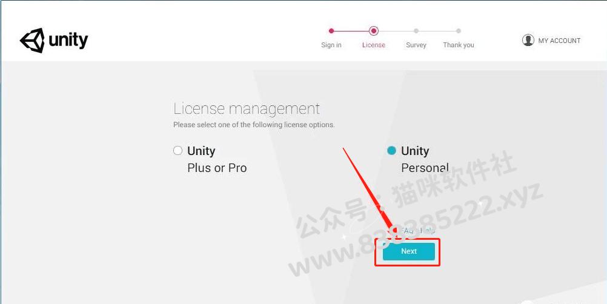607x304 pixels.
Task: Click the Sign in step dot
Action: point(331,31)
